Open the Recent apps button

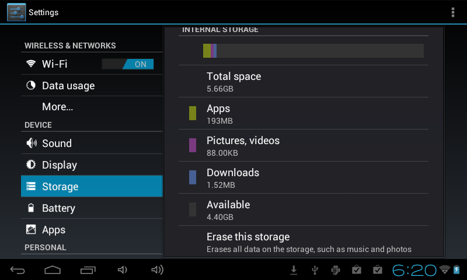pos(88,269)
